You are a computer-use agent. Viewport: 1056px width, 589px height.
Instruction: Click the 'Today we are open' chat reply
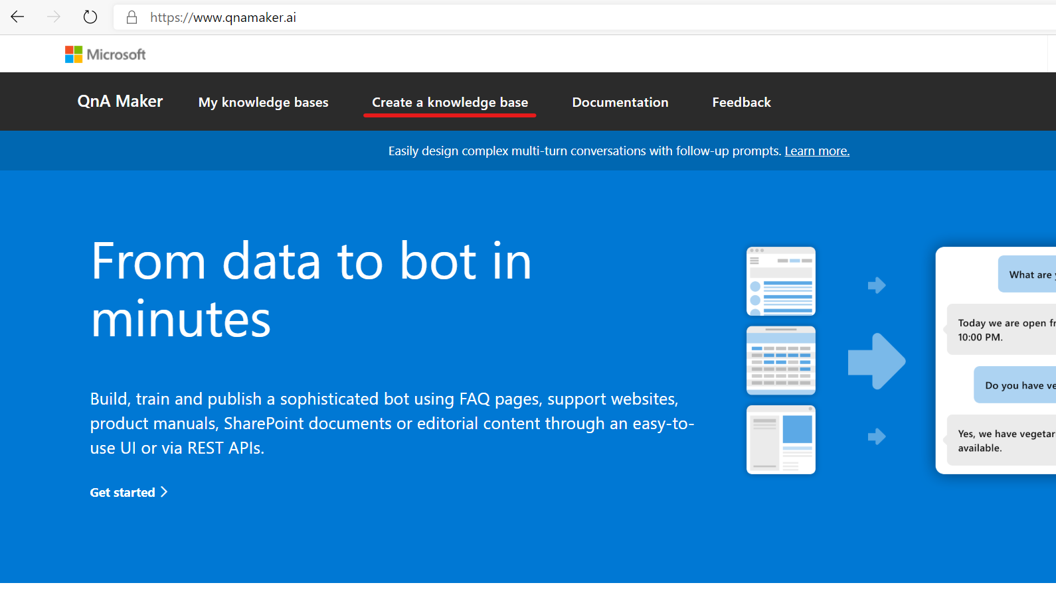tap(1002, 330)
